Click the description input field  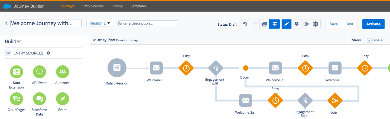tap(148, 23)
